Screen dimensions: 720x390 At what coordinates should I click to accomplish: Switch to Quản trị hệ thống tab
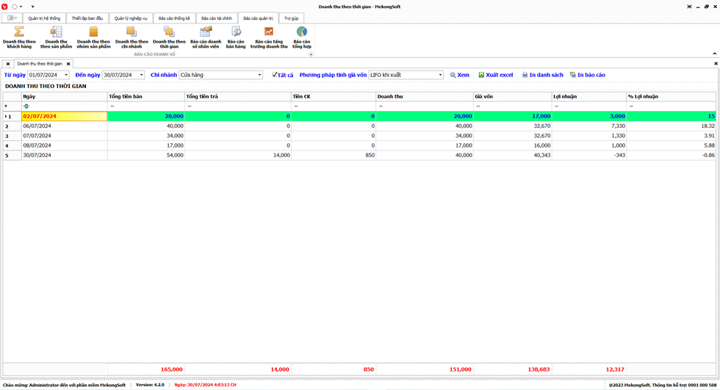(x=44, y=18)
